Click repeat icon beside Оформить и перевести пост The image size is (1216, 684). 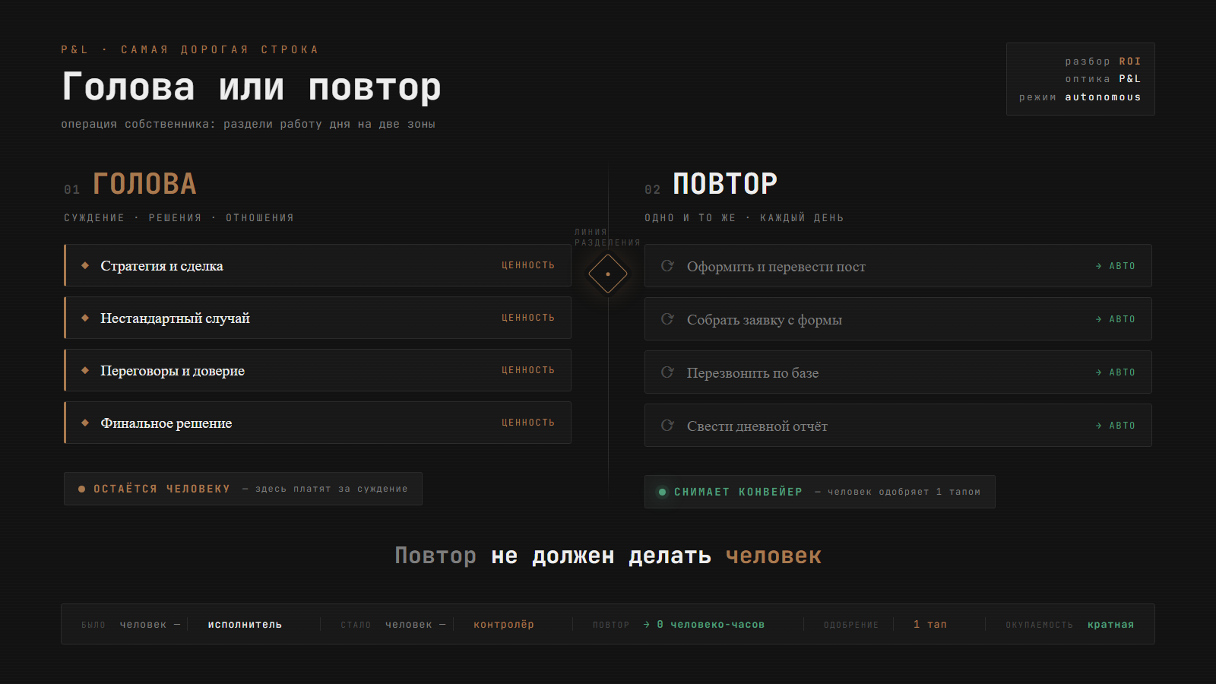point(667,265)
